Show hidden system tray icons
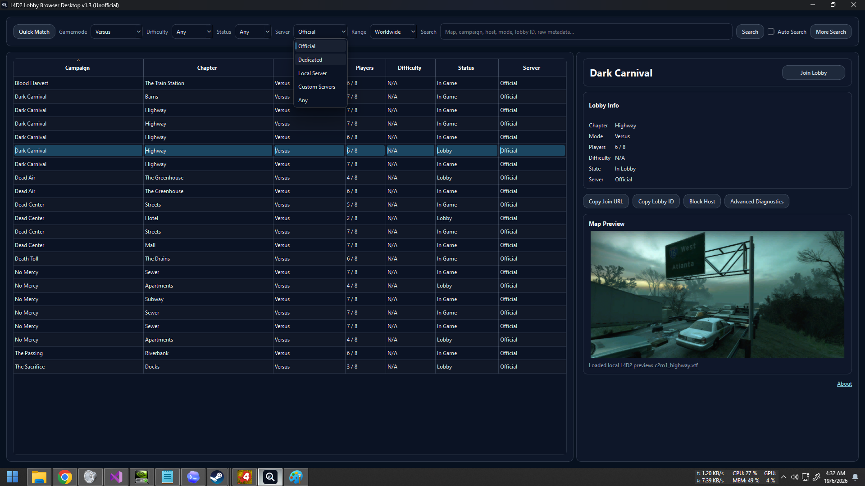Image resolution: width=865 pixels, height=486 pixels. 784,477
